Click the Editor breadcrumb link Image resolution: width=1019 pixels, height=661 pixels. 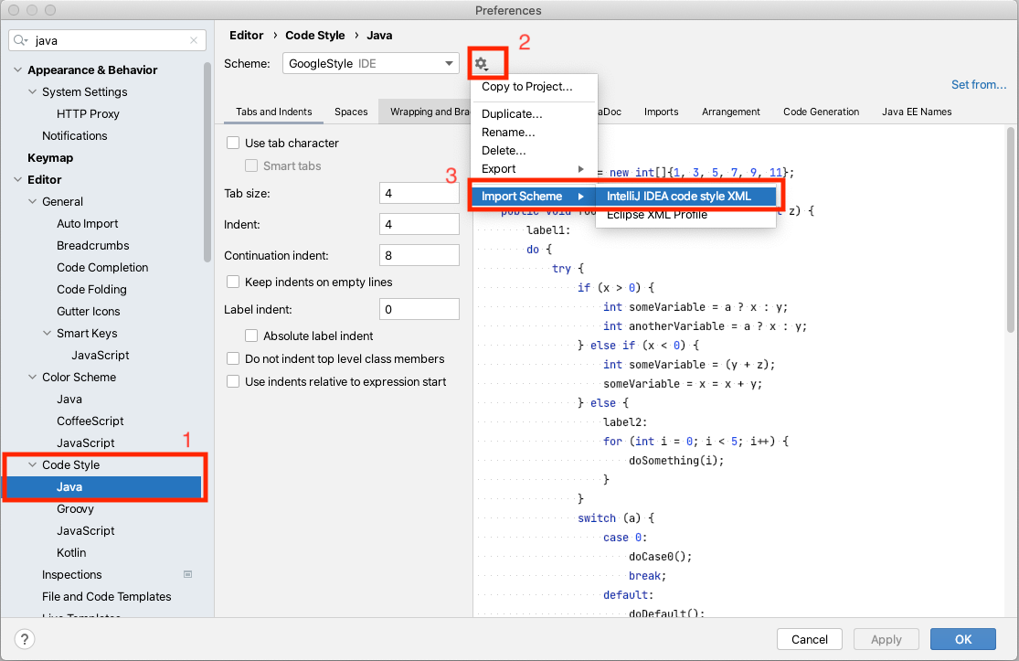(247, 35)
